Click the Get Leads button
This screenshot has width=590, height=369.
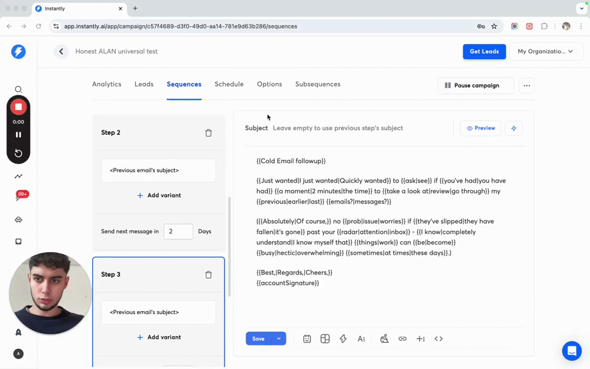click(x=484, y=51)
